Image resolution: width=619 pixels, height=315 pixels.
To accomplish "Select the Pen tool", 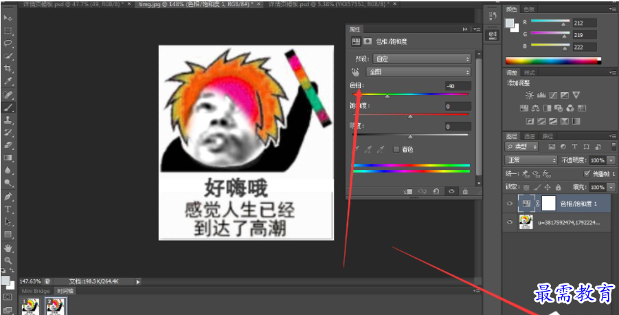I will point(8,197).
